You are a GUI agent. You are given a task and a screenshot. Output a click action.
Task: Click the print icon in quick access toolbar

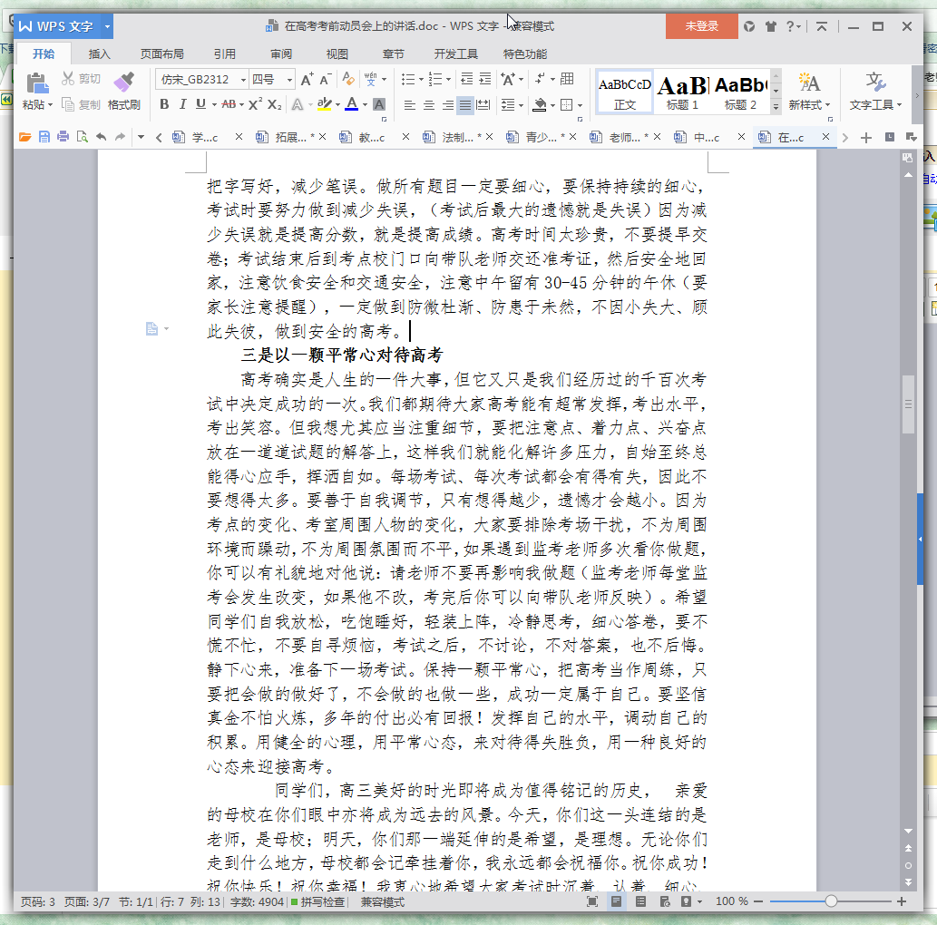[61, 136]
